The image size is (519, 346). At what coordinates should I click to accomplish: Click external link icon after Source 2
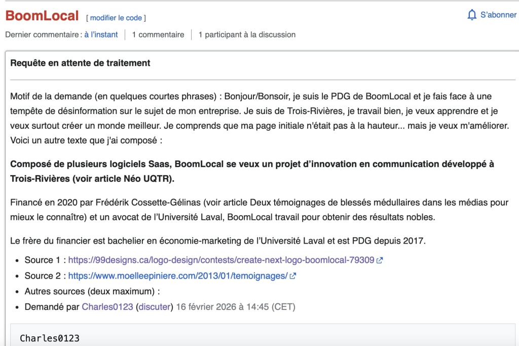click(x=292, y=276)
